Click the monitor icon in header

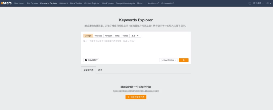coord(250,3)
